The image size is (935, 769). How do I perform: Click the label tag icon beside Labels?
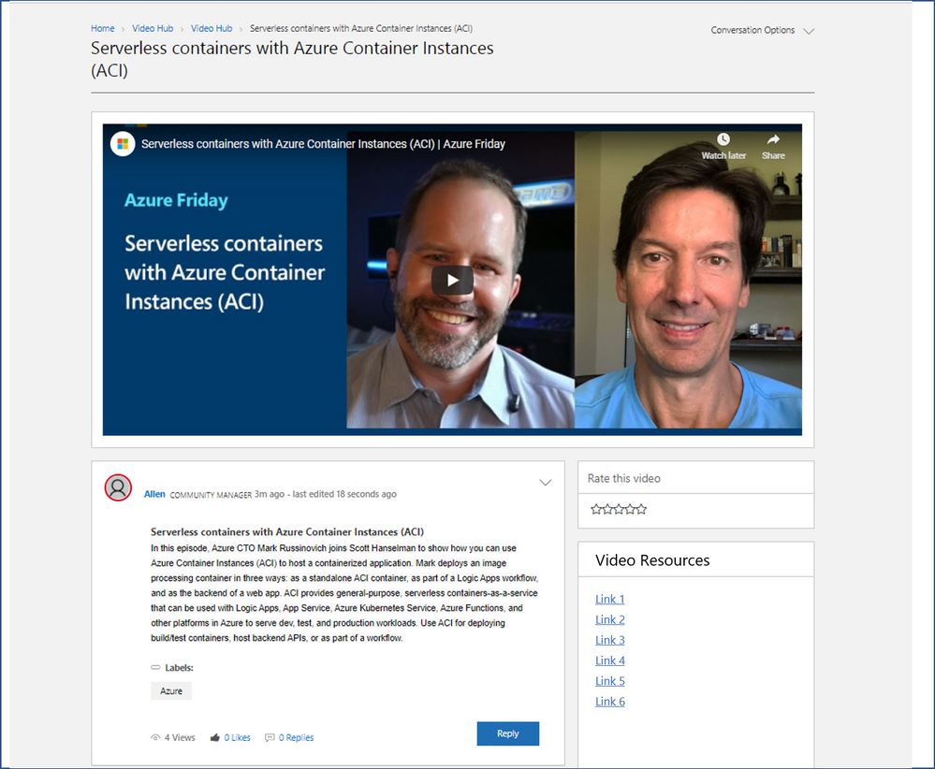pos(155,668)
